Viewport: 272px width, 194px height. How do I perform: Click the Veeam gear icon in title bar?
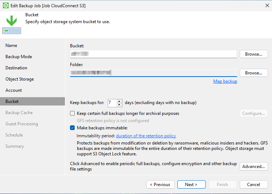pyautogui.click(x=6, y=5)
